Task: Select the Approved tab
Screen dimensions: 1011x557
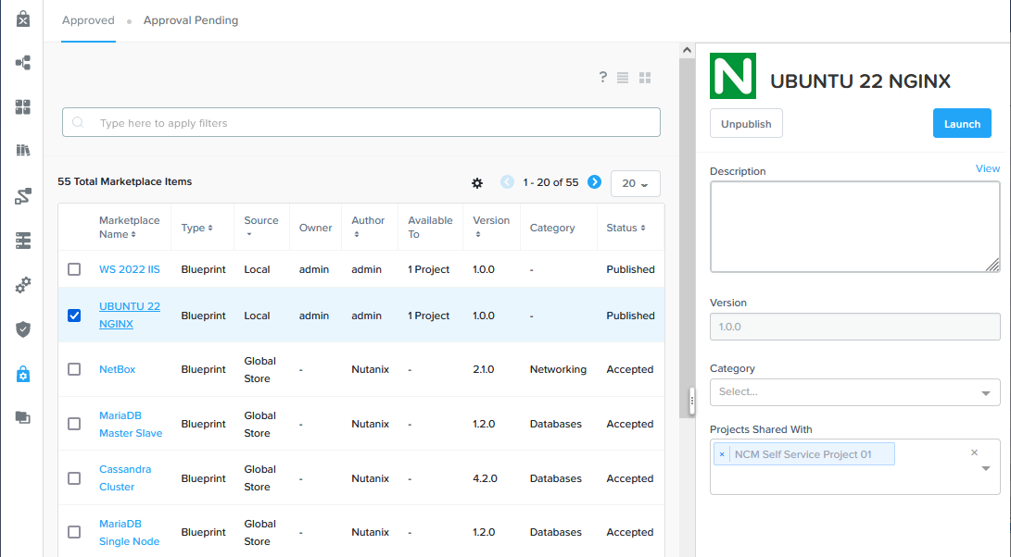Action: [x=88, y=20]
